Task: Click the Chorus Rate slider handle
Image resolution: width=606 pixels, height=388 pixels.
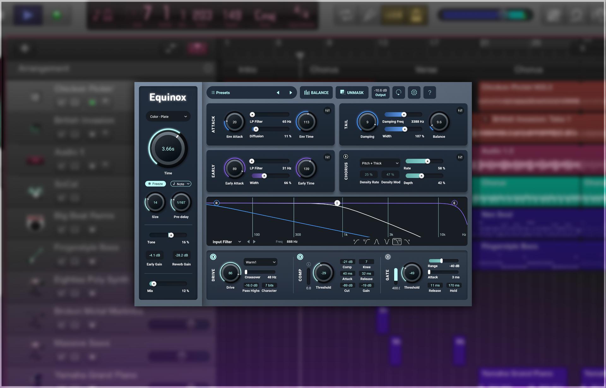Action: 427,161
